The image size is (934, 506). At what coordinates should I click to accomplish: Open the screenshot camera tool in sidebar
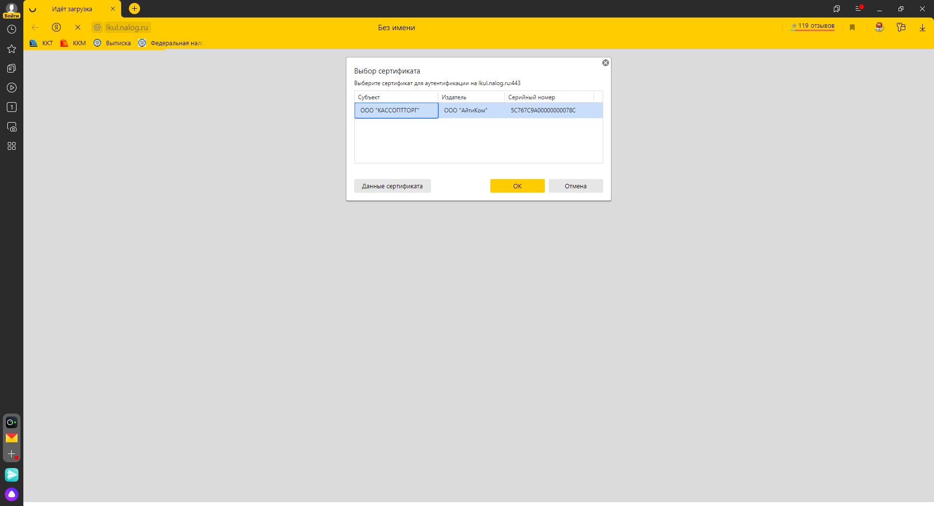click(12, 127)
